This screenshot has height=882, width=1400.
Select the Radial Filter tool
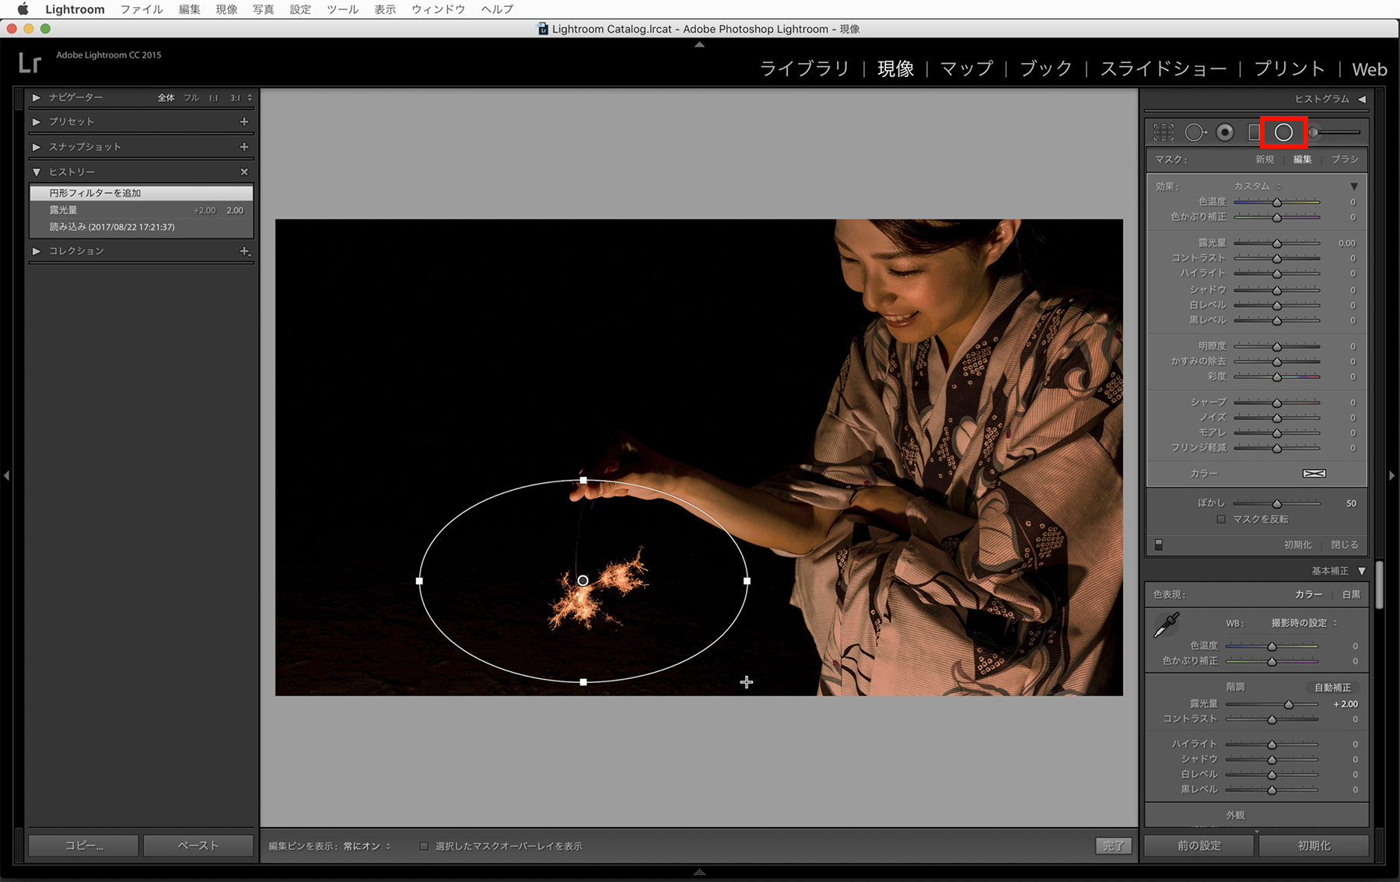point(1283,132)
